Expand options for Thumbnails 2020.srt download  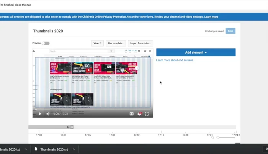pos(74,149)
